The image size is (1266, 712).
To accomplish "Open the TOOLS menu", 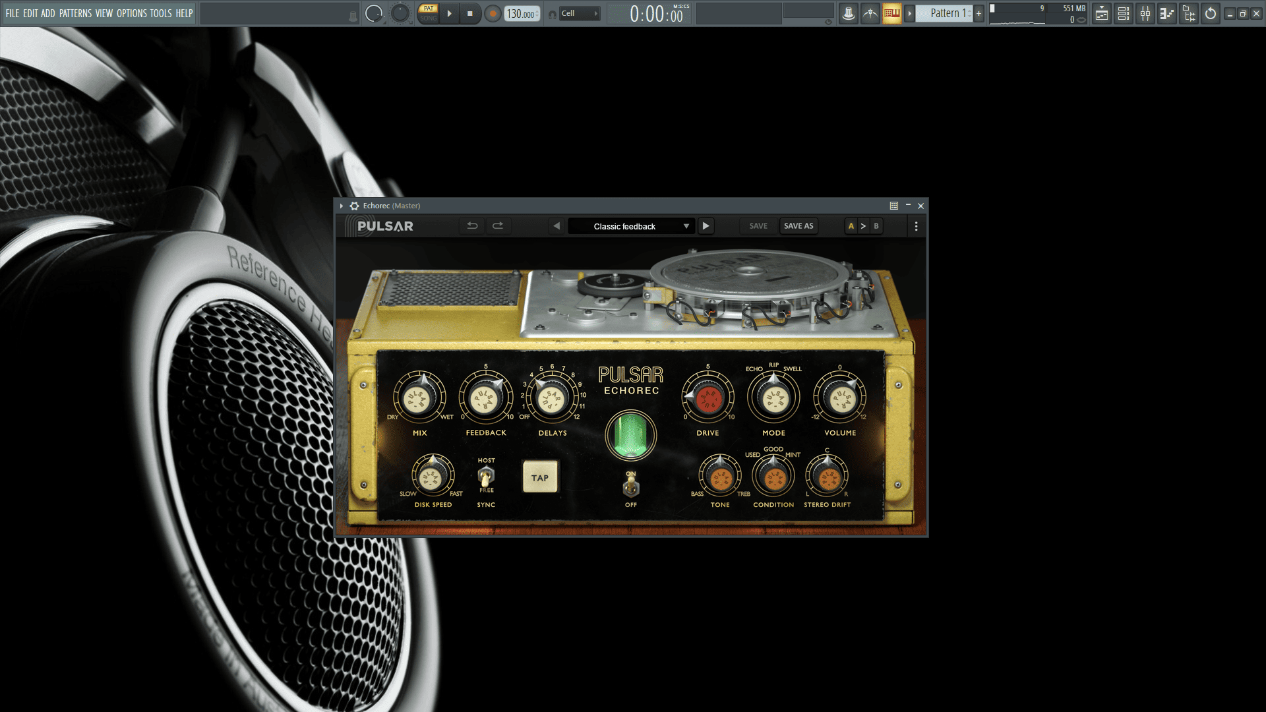I will pos(161,13).
